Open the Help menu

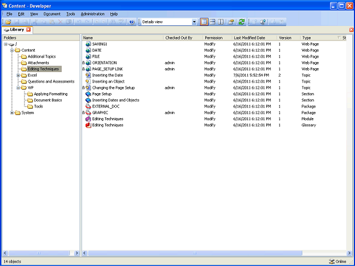[114, 14]
